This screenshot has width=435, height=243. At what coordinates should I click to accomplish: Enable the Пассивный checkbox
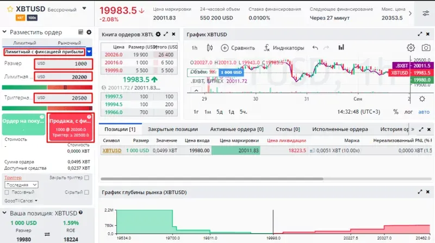tap(7, 192)
